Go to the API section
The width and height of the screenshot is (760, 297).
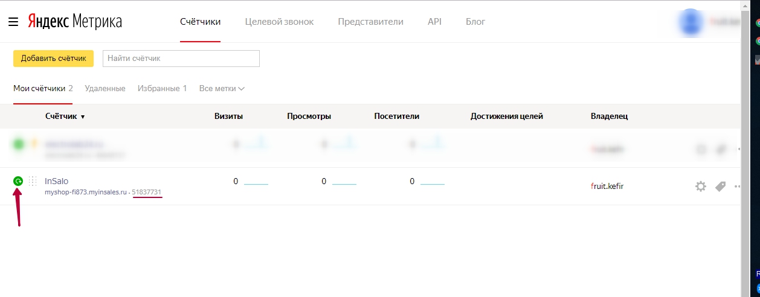pyautogui.click(x=434, y=22)
